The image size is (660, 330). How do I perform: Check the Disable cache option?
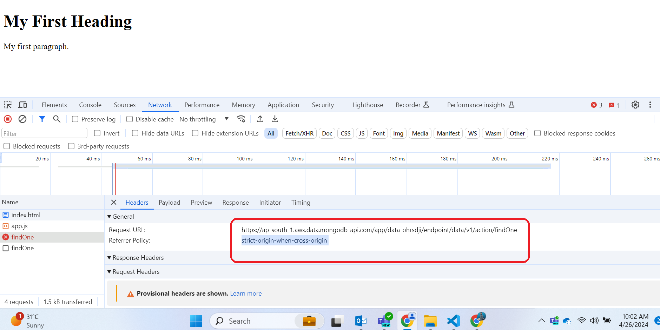point(130,119)
